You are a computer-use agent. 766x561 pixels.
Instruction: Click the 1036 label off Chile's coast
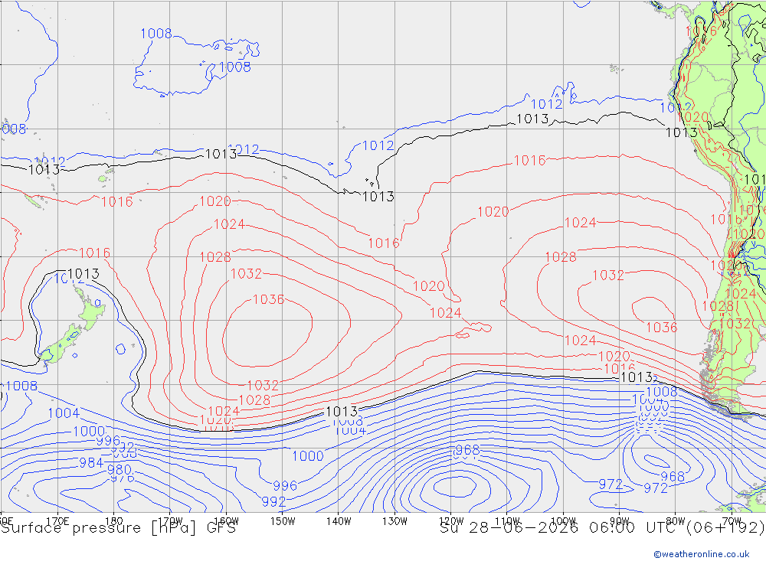tap(662, 327)
